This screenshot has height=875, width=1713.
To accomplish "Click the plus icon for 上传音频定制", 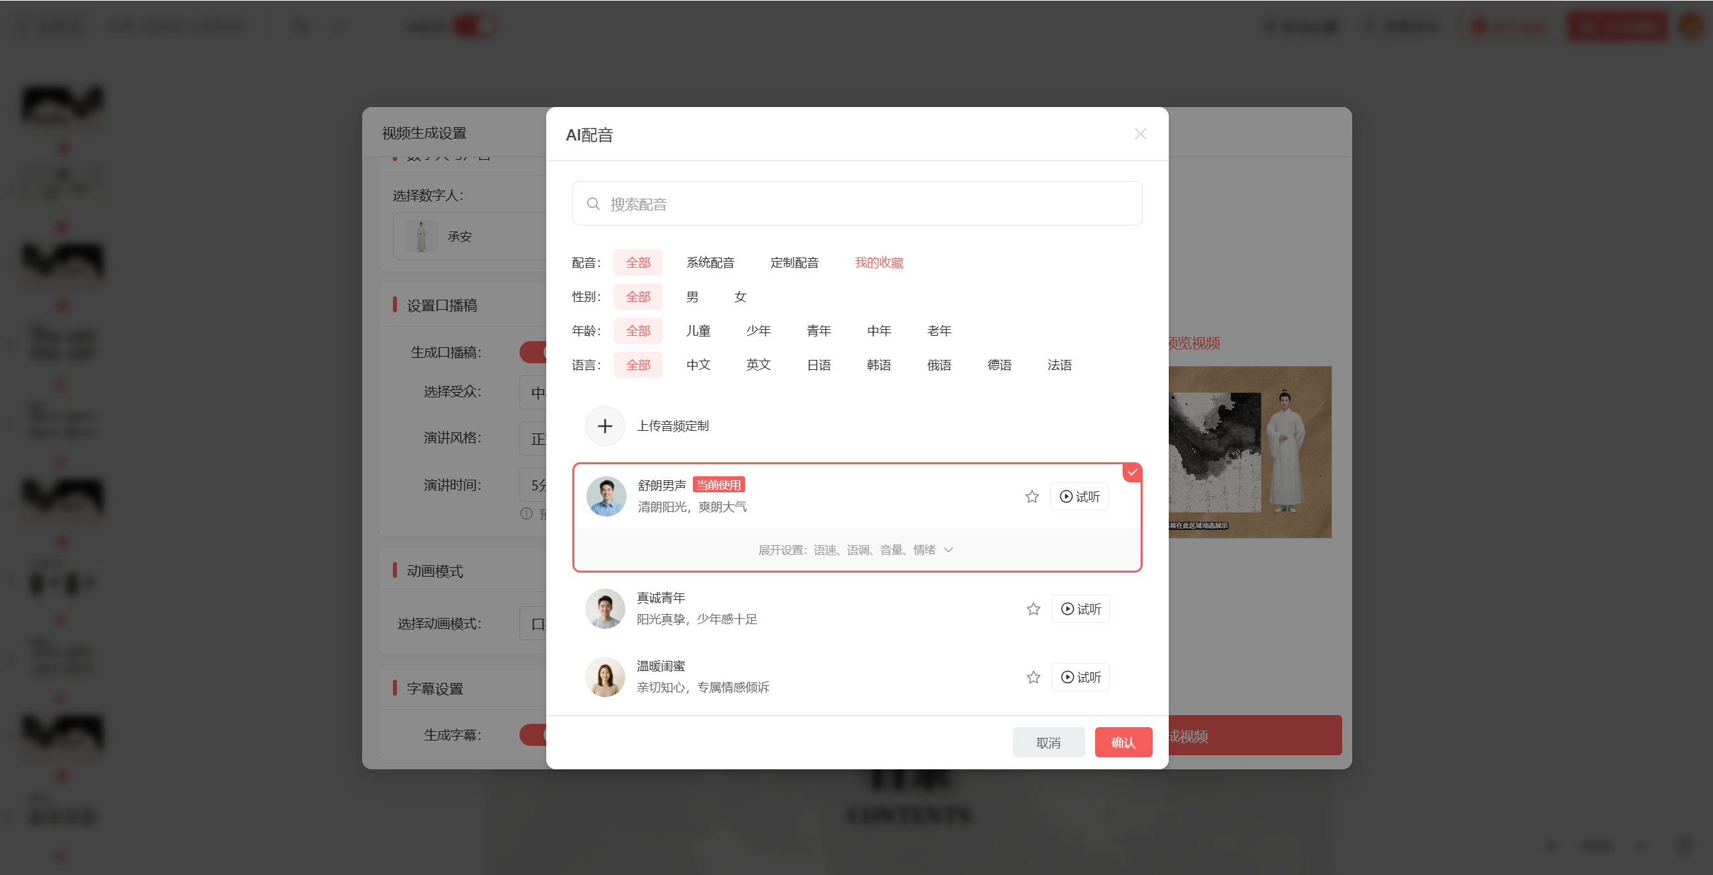I will coord(604,426).
